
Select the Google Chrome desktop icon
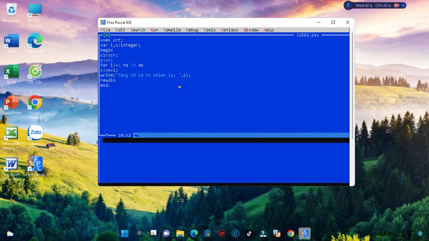tap(35, 107)
